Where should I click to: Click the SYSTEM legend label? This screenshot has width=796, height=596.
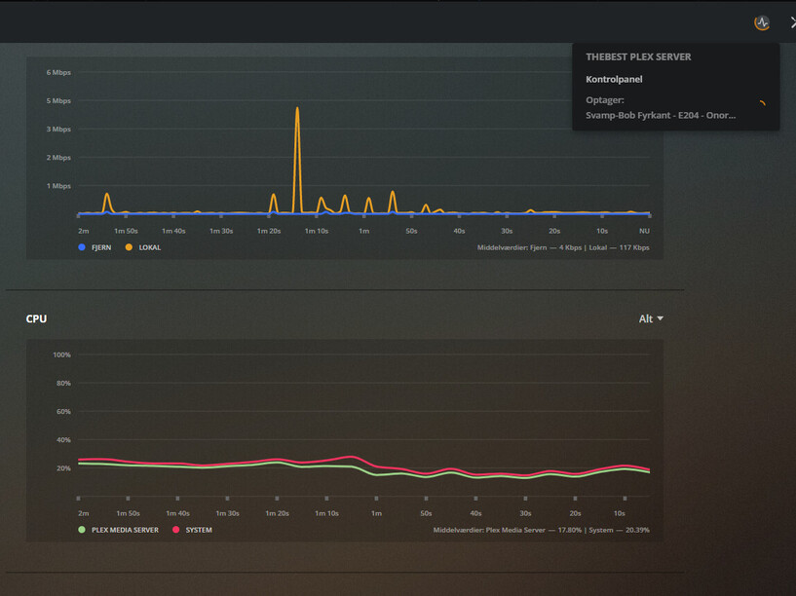(199, 530)
